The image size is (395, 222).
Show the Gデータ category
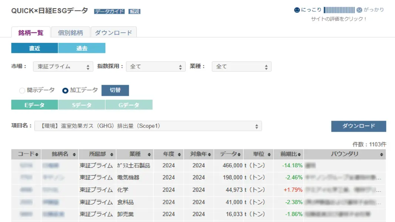[x=129, y=105]
